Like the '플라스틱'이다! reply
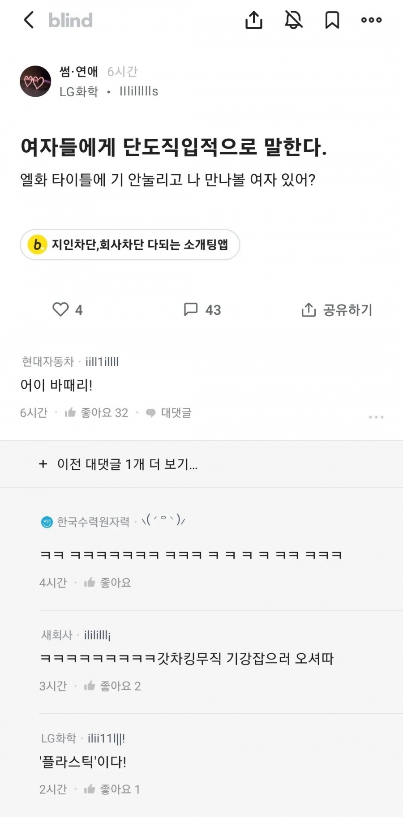The width and height of the screenshot is (403, 819). point(112,789)
